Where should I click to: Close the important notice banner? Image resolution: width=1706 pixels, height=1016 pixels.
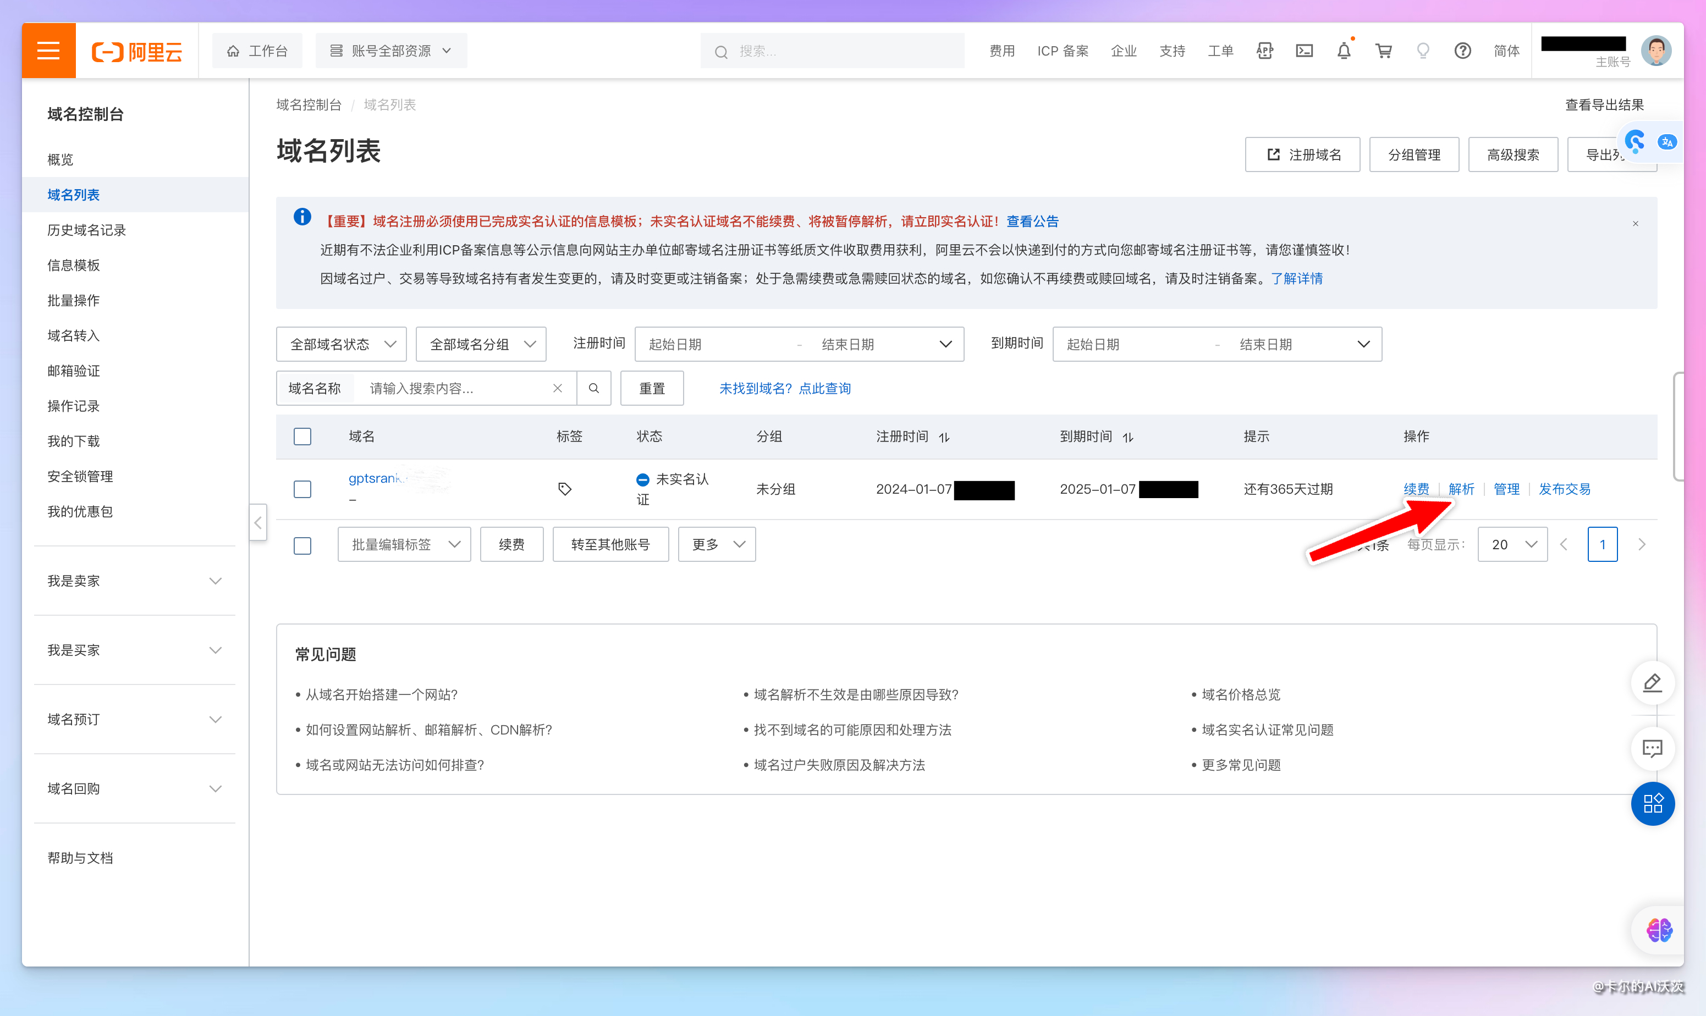(x=1636, y=223)
